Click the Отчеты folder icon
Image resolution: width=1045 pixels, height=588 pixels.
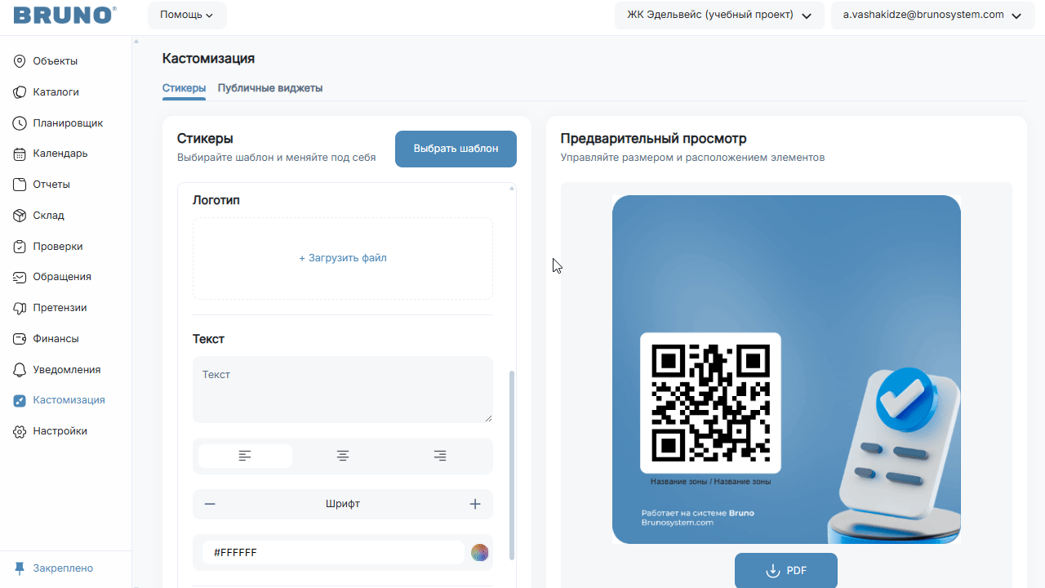point(20,185)
